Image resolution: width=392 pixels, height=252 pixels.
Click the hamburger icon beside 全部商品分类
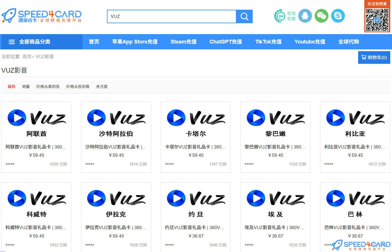[12, 42]
